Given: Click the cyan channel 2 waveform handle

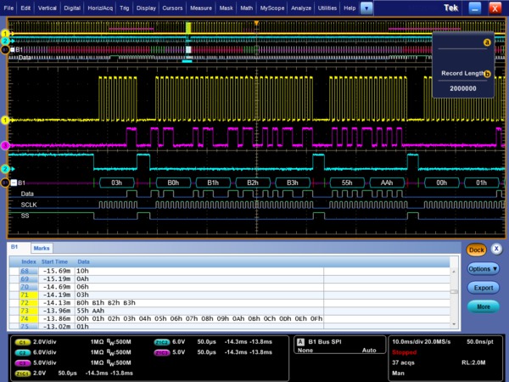Looking at the screenshot, I should click(4, 169).
